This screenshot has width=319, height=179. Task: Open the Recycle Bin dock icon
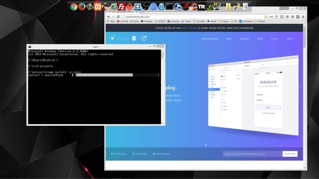point(245,6)
